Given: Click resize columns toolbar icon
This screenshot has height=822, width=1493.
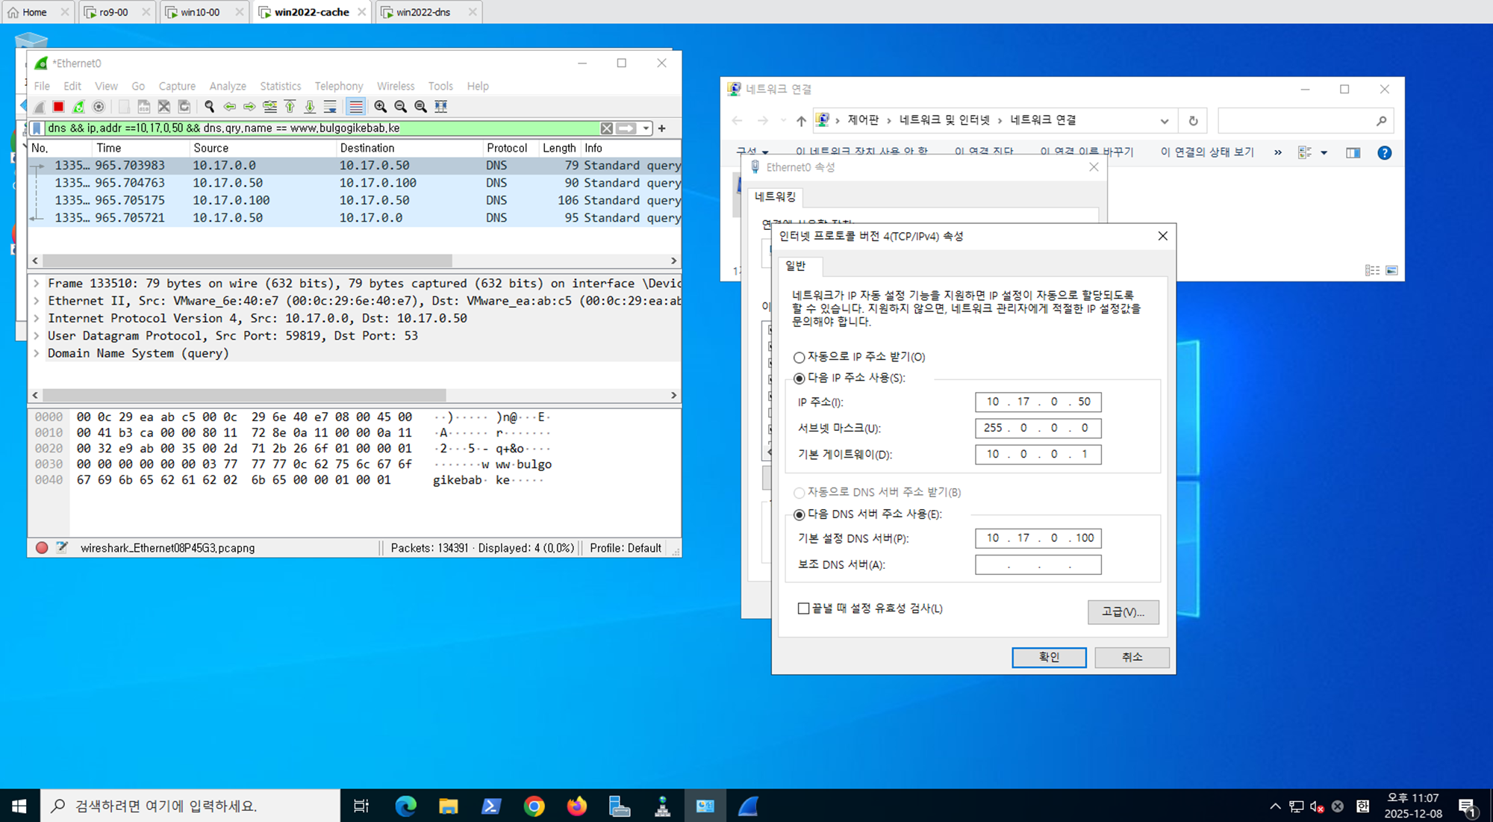Looking at the screenshot, I should (441, 107).
